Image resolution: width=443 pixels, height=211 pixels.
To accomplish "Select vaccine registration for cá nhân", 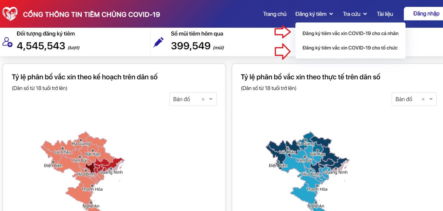I will [x=350, y=33].
